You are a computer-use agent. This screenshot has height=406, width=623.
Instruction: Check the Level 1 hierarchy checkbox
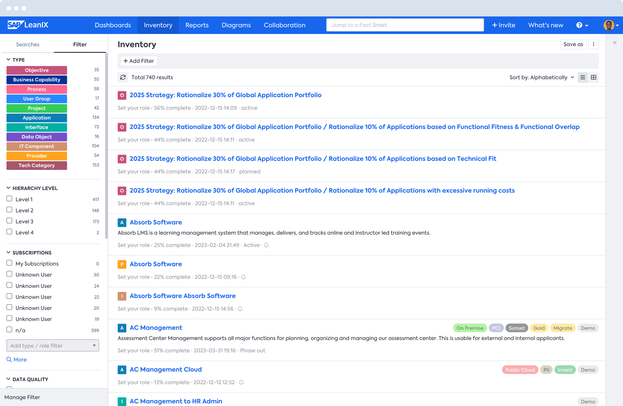tap(9, 199)
